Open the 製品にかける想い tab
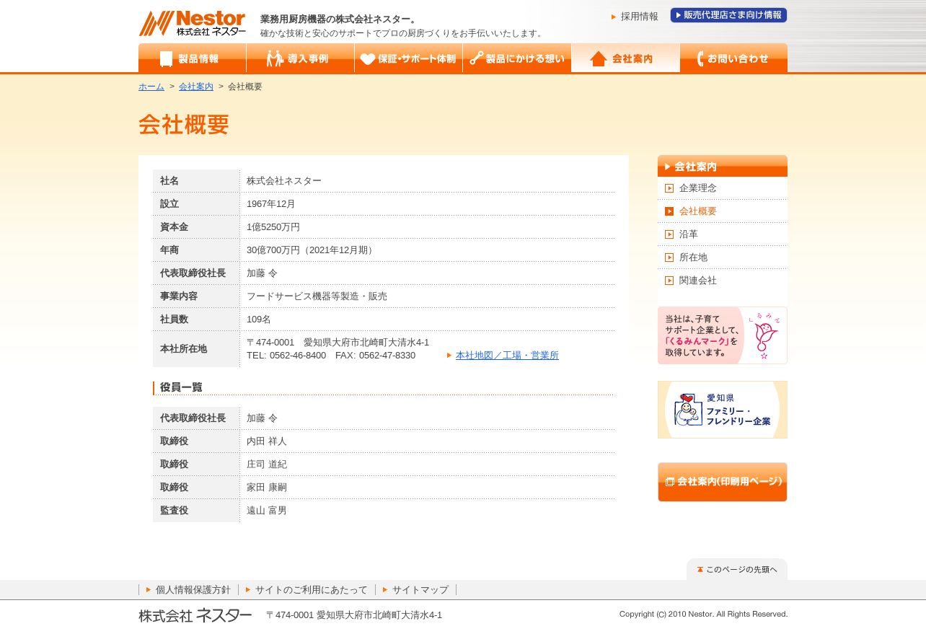 (516, 58)
